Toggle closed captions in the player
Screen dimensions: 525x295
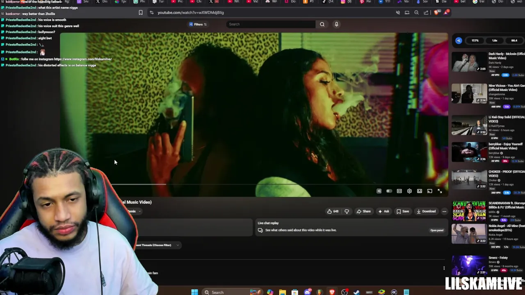[x=399, y=191]
